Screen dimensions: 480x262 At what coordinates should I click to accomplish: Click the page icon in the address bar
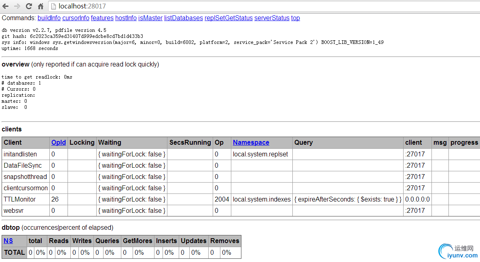[53, 6]
